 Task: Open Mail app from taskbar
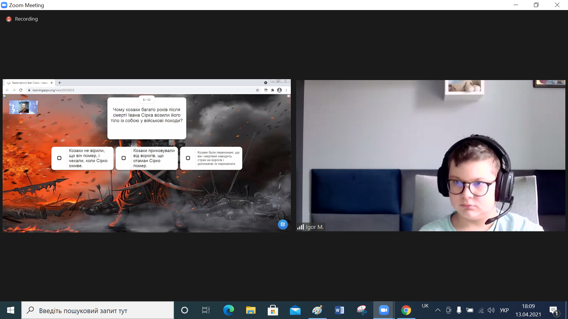point(295,310)
